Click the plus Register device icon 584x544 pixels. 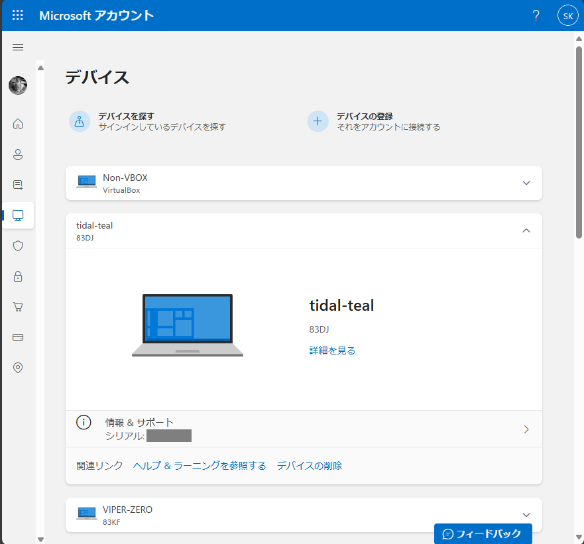[x=318, y=121]
